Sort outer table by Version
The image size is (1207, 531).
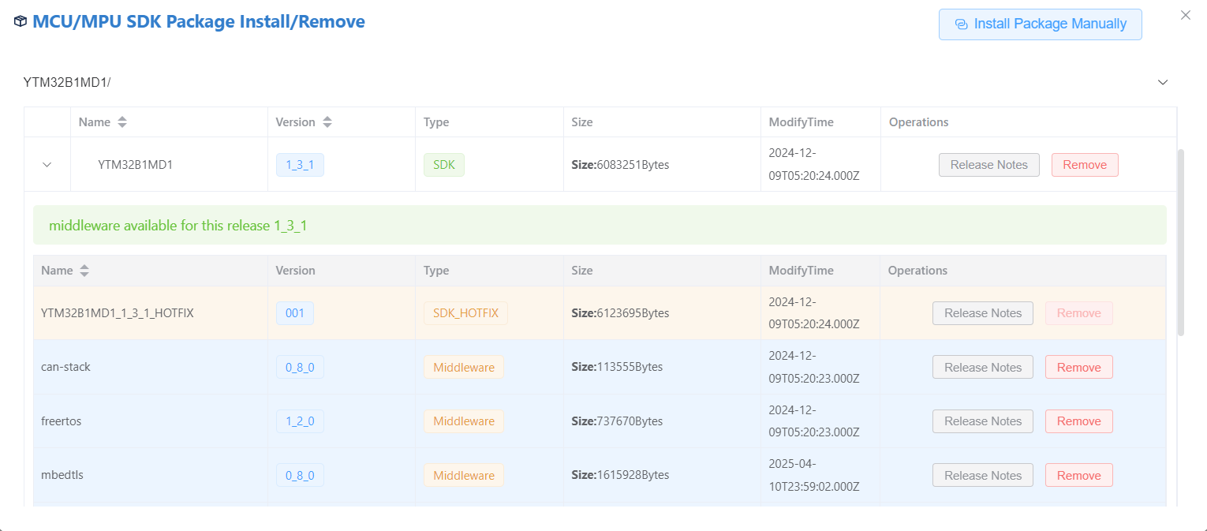click(327, 122)
